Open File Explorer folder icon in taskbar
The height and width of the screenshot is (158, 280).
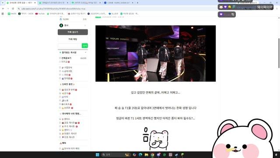click(x=147, y=155)
